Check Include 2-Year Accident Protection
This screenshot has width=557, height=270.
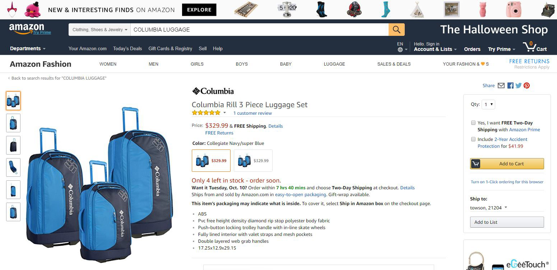[473, 139]
